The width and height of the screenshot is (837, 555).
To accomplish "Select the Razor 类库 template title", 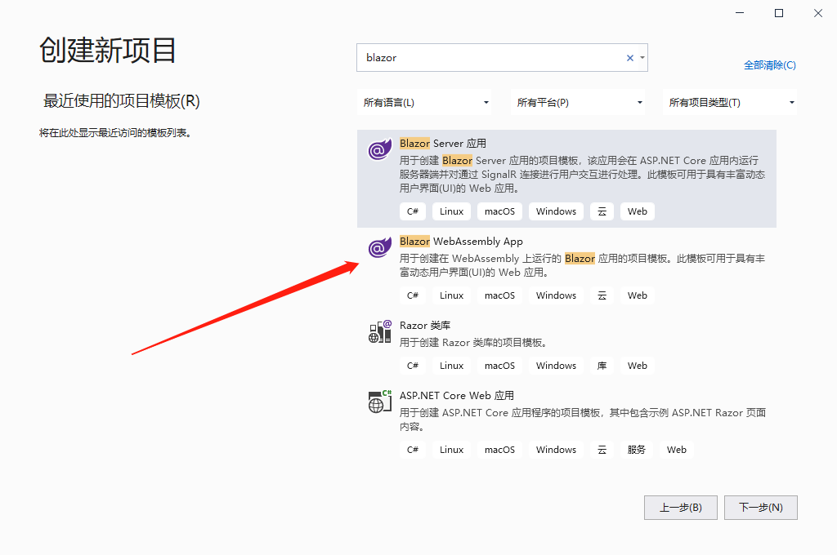I will click(425, 325).
